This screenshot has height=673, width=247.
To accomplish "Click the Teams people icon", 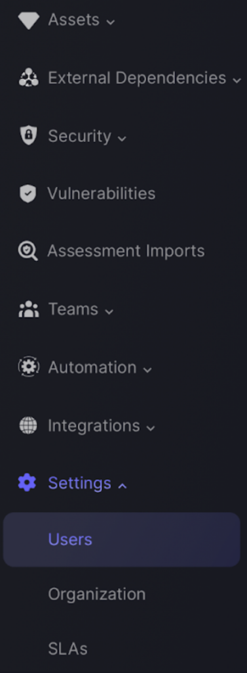I will tap(28, 310).
